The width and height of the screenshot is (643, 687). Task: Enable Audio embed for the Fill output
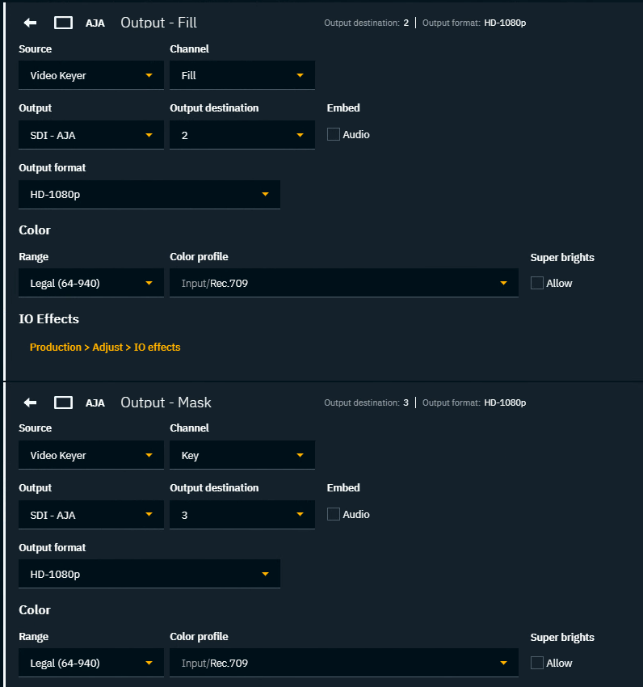334,134
